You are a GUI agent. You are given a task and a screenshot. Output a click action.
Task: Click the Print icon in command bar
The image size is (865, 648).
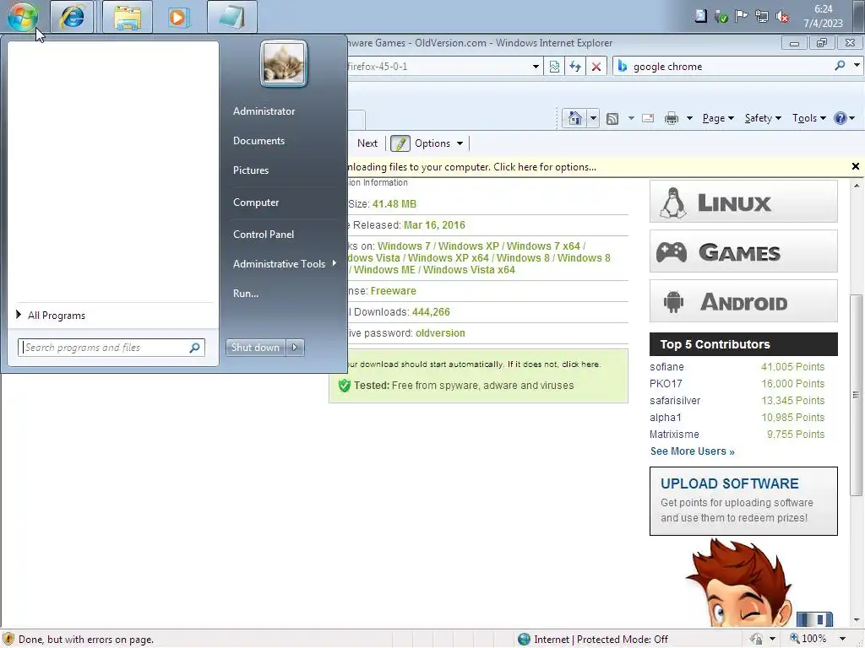(x=672, y=118)
